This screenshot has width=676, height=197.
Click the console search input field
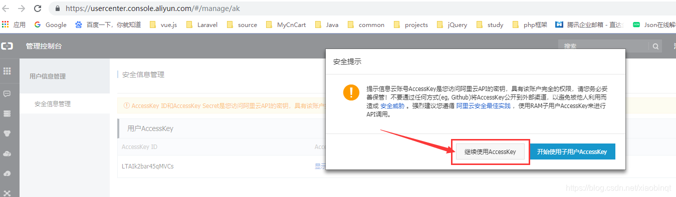pos(603,46)
